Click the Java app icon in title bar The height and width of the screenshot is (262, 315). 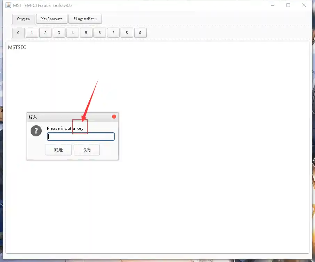coord(8,6)
